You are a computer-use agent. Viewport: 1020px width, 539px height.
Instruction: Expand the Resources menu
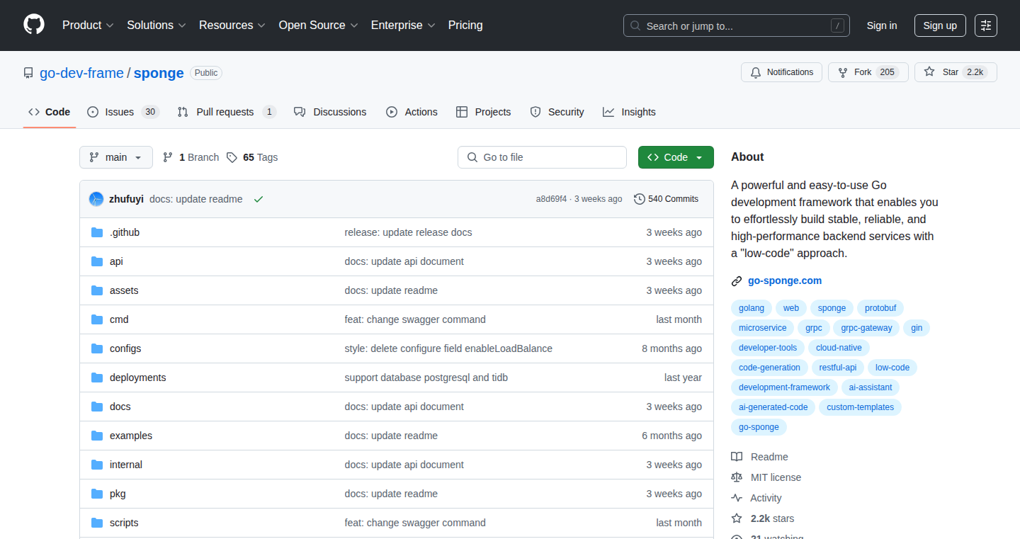(232, 25)
